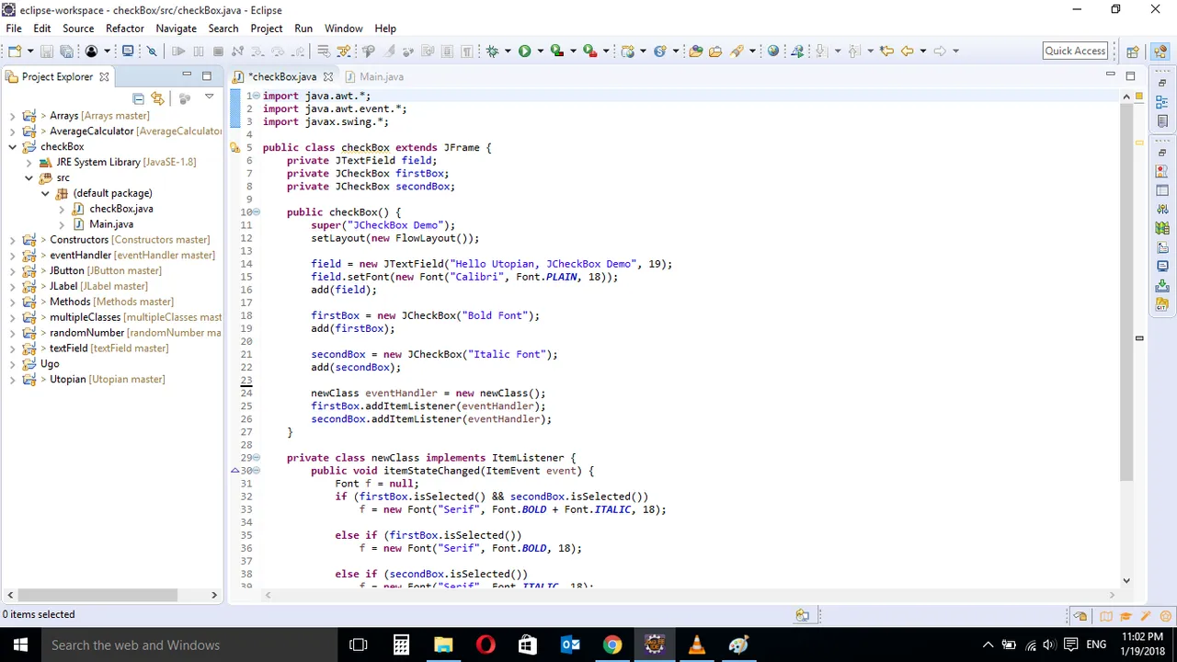Image resolution: width=1177 pixels, height=662 pixels.
Task: Close the checkBox.java editor tab
Action: pyautogui.click(x=327, y=77)
